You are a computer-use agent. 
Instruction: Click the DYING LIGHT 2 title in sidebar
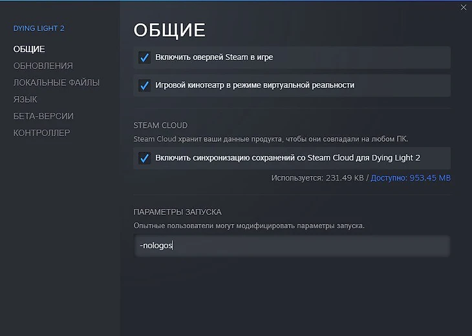39,28
